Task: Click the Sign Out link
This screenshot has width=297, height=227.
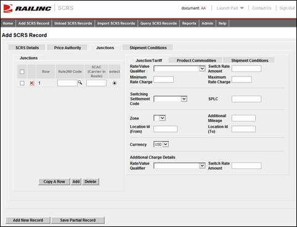Action: tap(287, 8)
